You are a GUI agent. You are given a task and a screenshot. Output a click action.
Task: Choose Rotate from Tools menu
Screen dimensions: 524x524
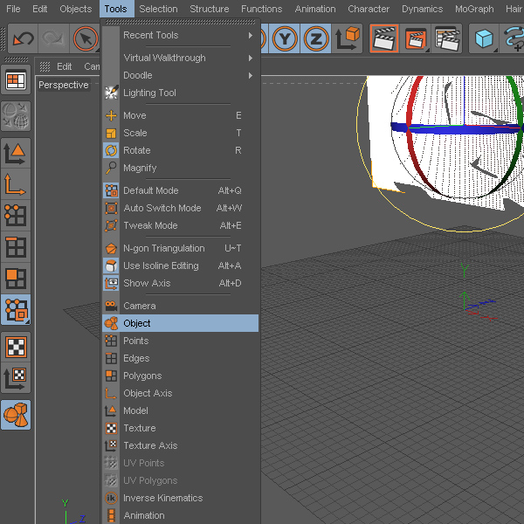pyautogui.click(x=181, y=150)
